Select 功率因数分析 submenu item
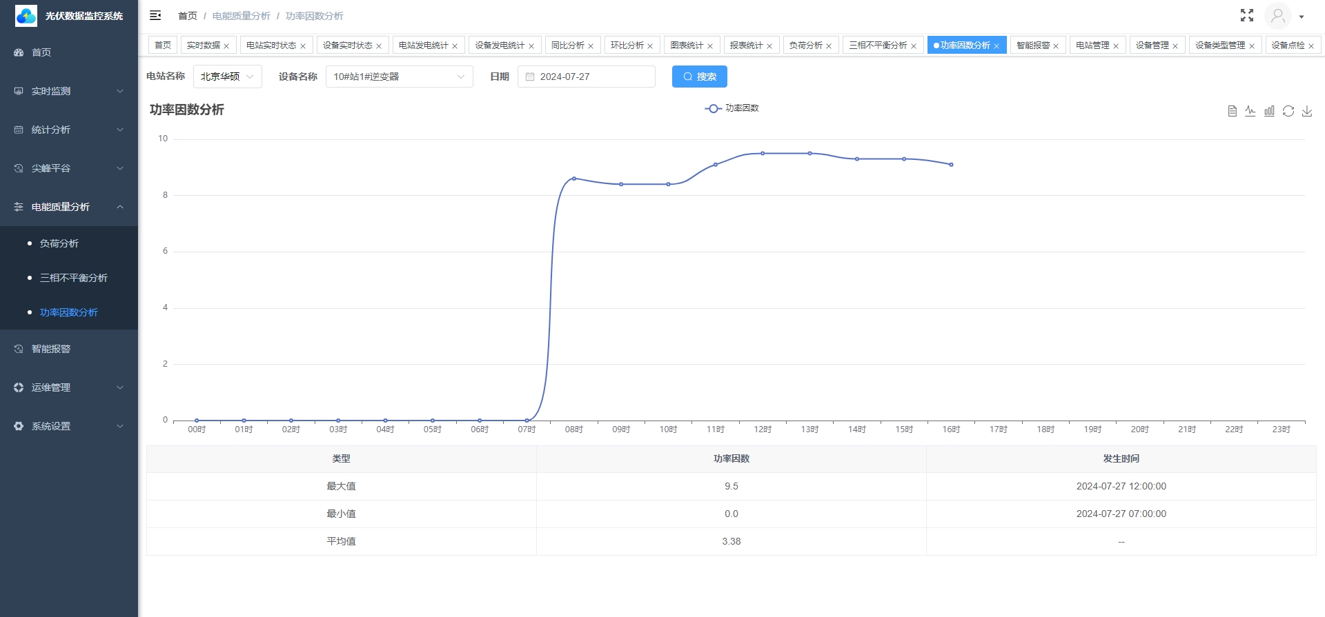Screen dimensions: 1325x617 69,312
